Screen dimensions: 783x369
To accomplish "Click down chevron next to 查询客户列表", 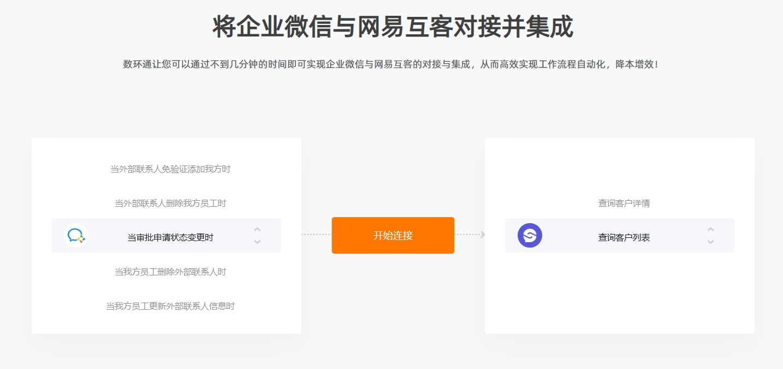I will pyautogui.click(x=711, y=242).
